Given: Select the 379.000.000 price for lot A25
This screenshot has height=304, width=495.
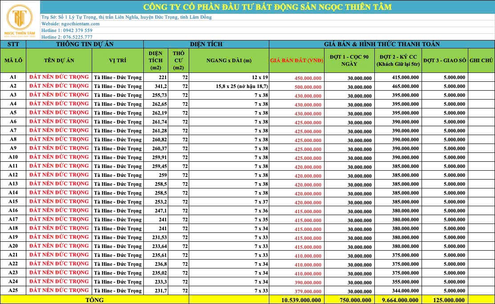Looking at the screenshot, I should [308, 292].
